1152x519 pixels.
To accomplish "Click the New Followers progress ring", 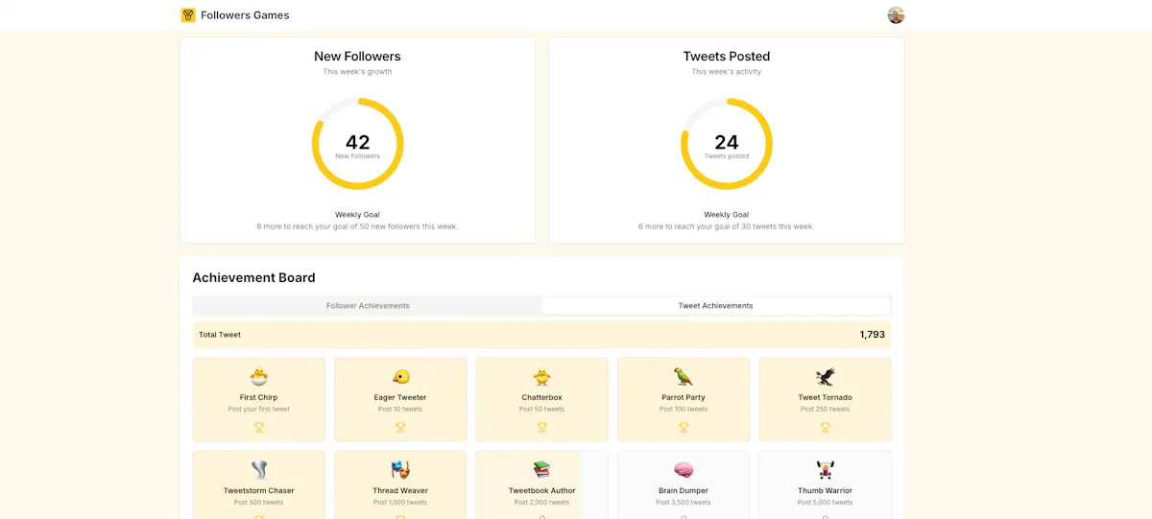I will 358,144.
